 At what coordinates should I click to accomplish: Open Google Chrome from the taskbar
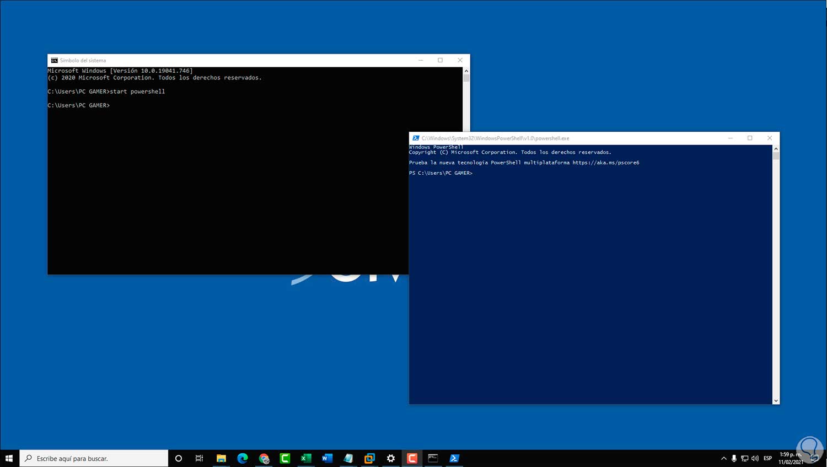264,458
